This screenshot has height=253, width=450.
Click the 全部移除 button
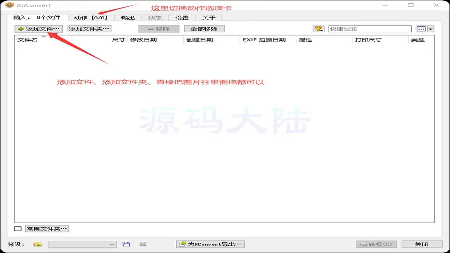click(x=204, y=29)
